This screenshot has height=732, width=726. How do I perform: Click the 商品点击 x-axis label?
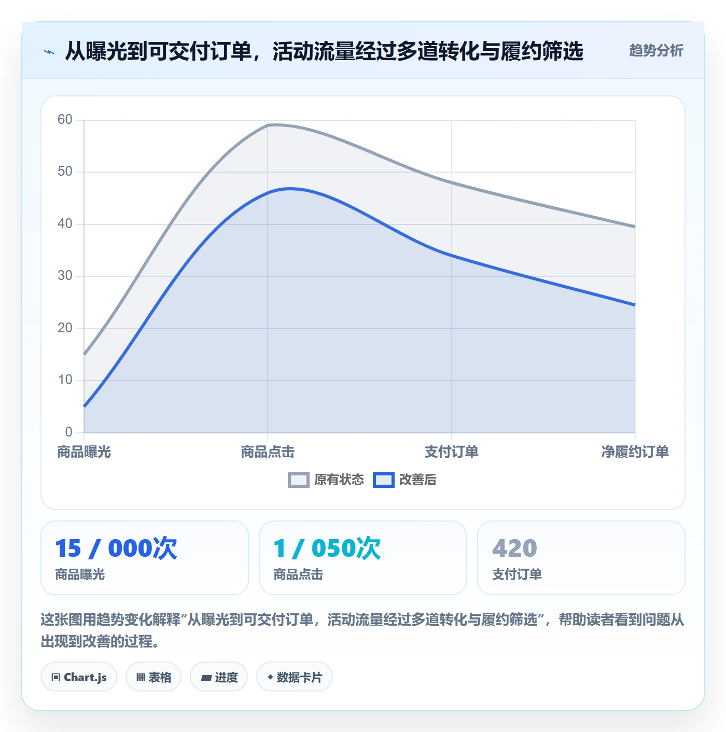click(268, 452)
